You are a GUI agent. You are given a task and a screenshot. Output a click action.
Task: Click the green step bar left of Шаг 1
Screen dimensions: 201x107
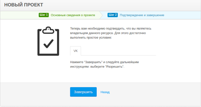point(19,15)
